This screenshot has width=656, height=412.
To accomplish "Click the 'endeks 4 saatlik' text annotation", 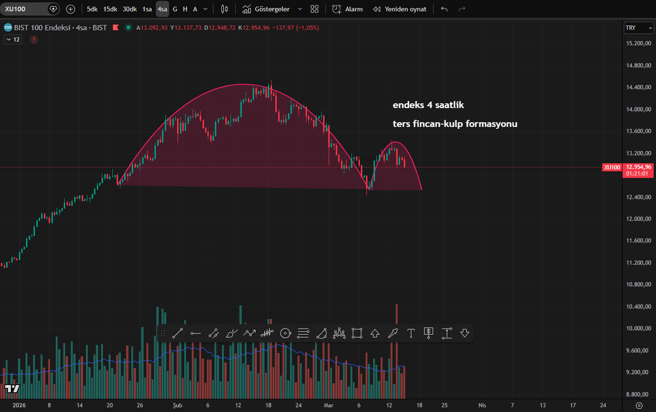I will pos(428,104).
